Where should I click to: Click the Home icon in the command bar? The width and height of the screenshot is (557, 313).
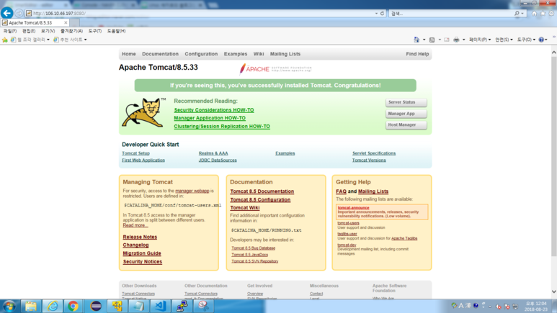[x=416, y=40]
